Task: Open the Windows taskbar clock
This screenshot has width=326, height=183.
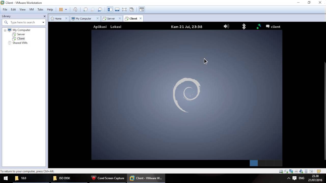Action: (315, 178)
